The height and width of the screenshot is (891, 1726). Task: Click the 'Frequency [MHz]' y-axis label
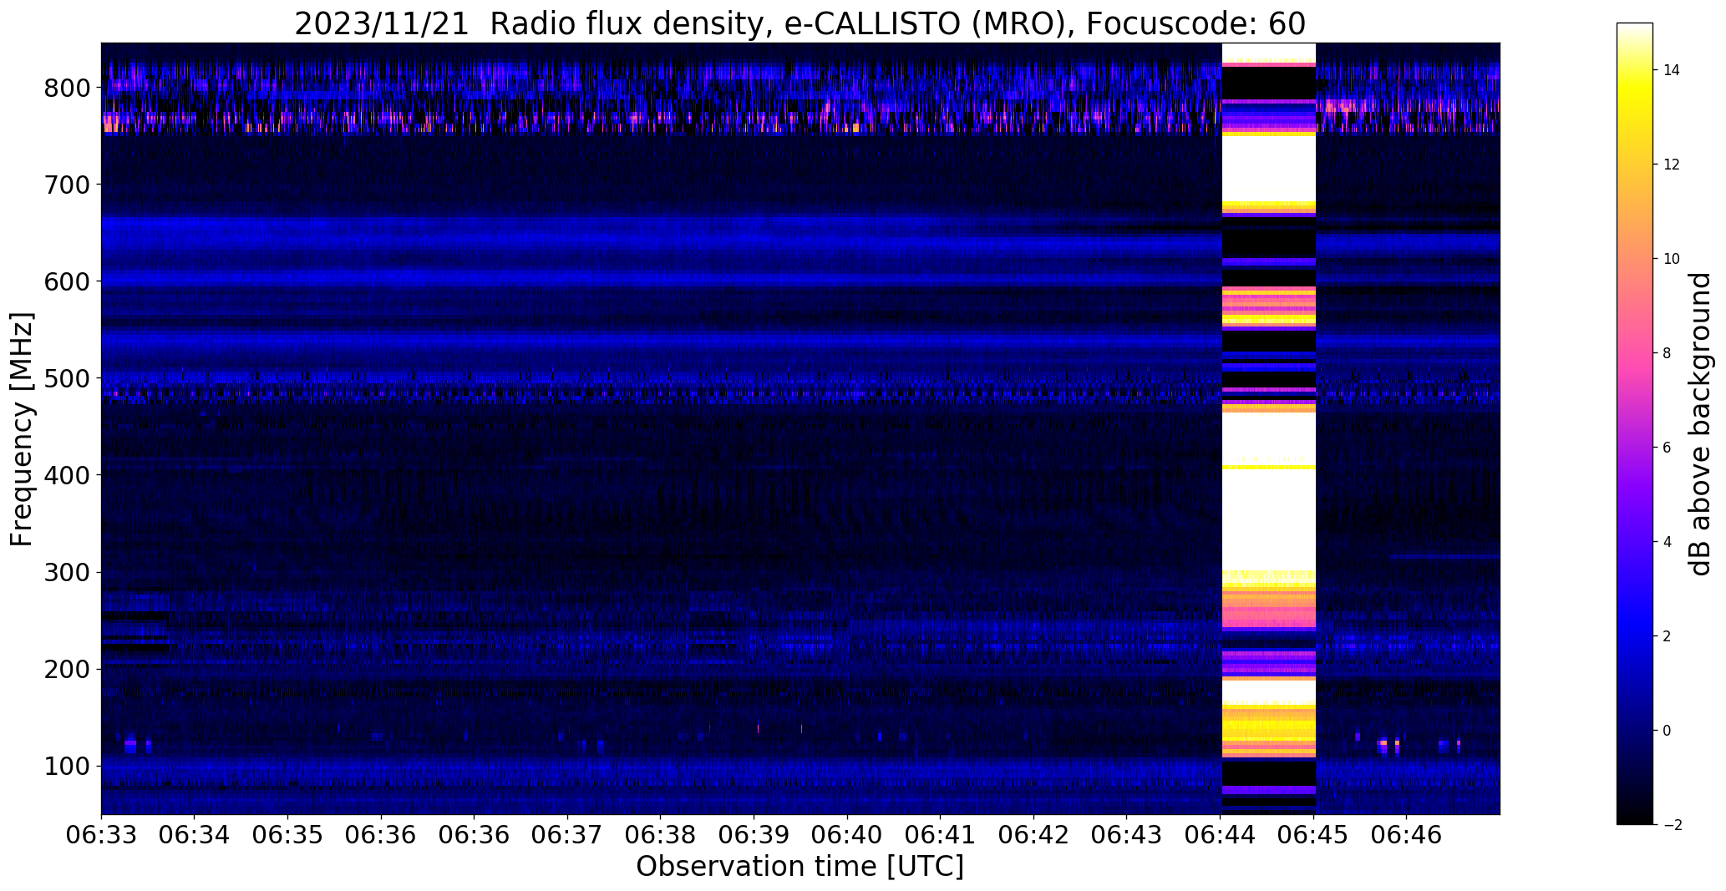tap(23, 429)
